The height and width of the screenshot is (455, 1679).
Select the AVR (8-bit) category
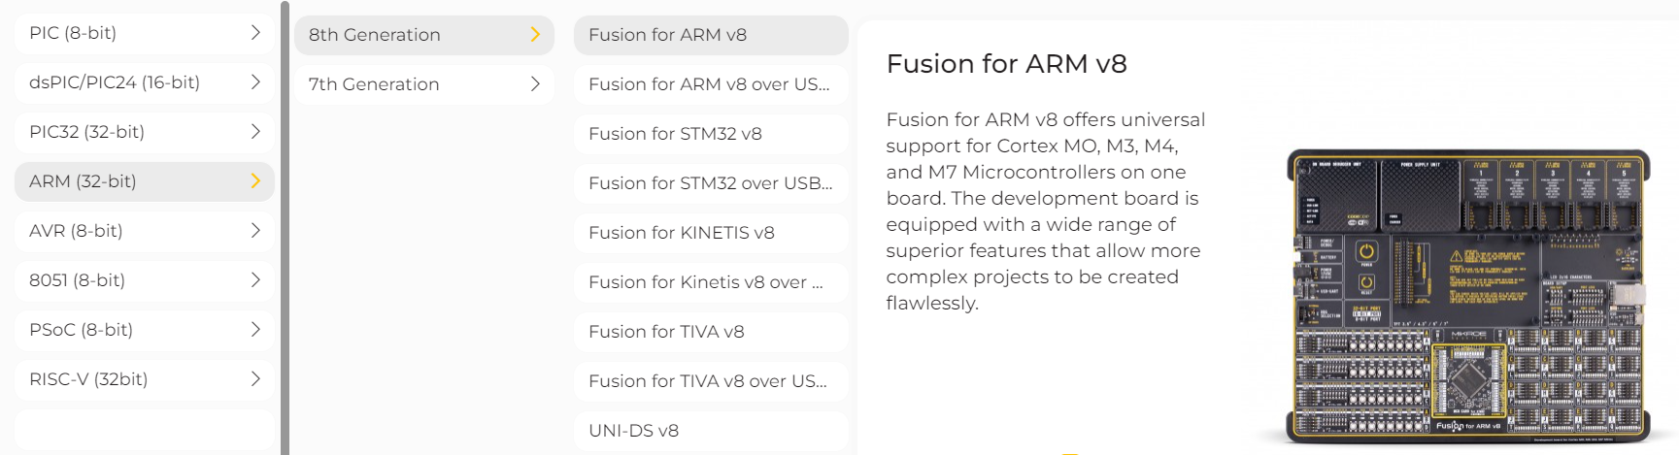pyautogui.click(x=145, y=231)
